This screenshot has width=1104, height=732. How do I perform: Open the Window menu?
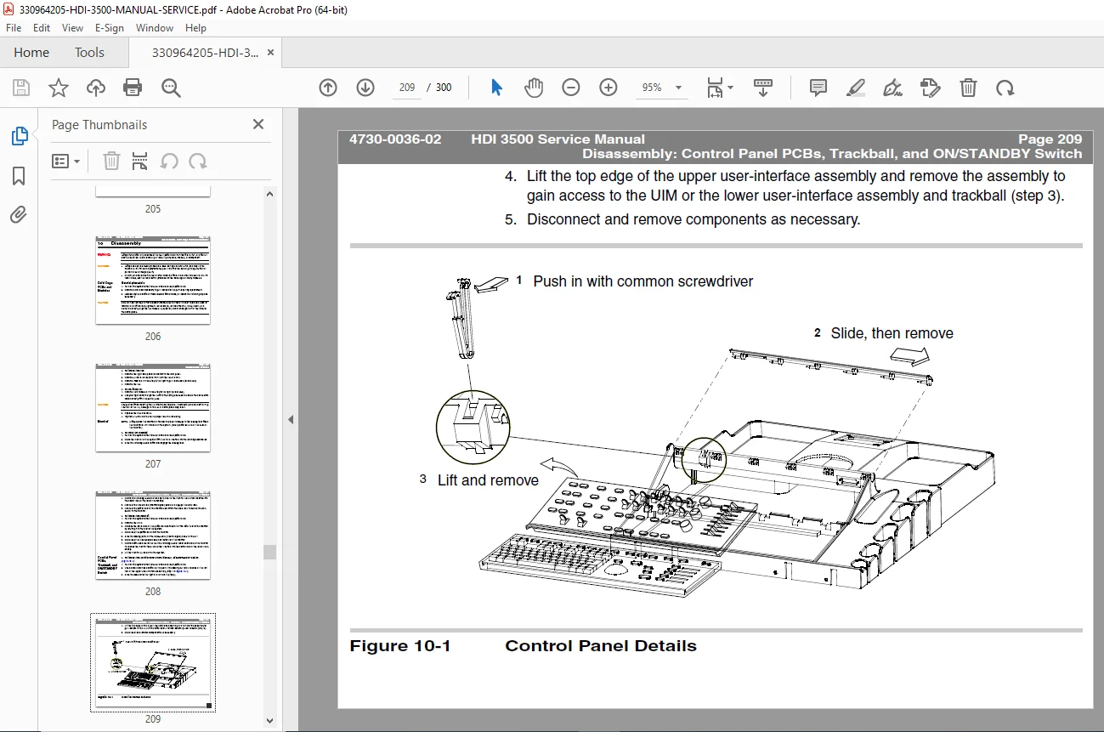(x=155, y=28)
